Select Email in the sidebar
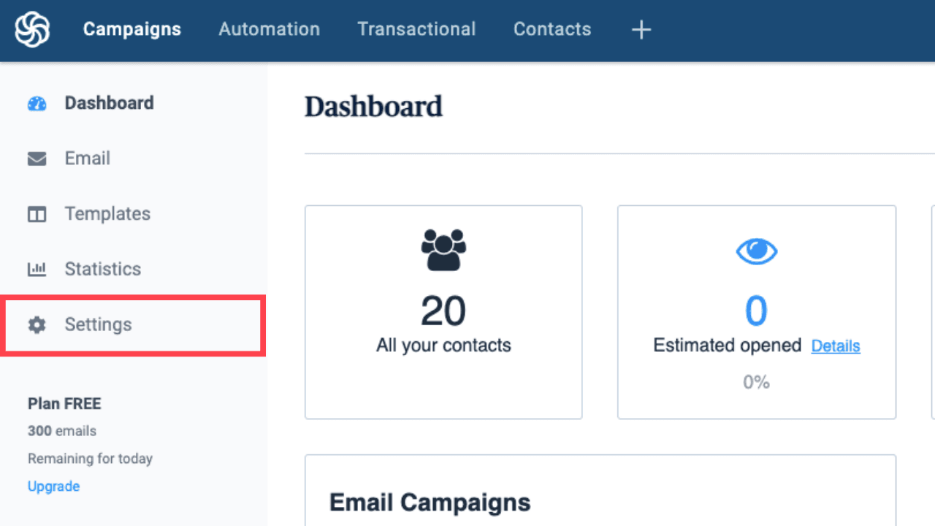The image size is (935, 526). click(87, 159)
